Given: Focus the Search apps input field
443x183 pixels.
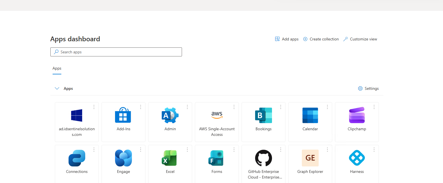Looking at the screenshot, I should point(116,52).
